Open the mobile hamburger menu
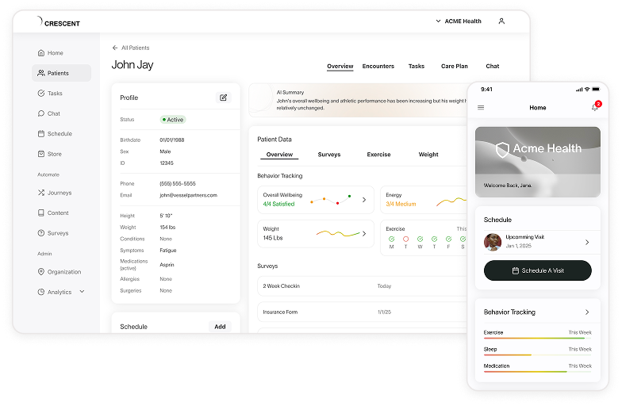 click(481, 108)
